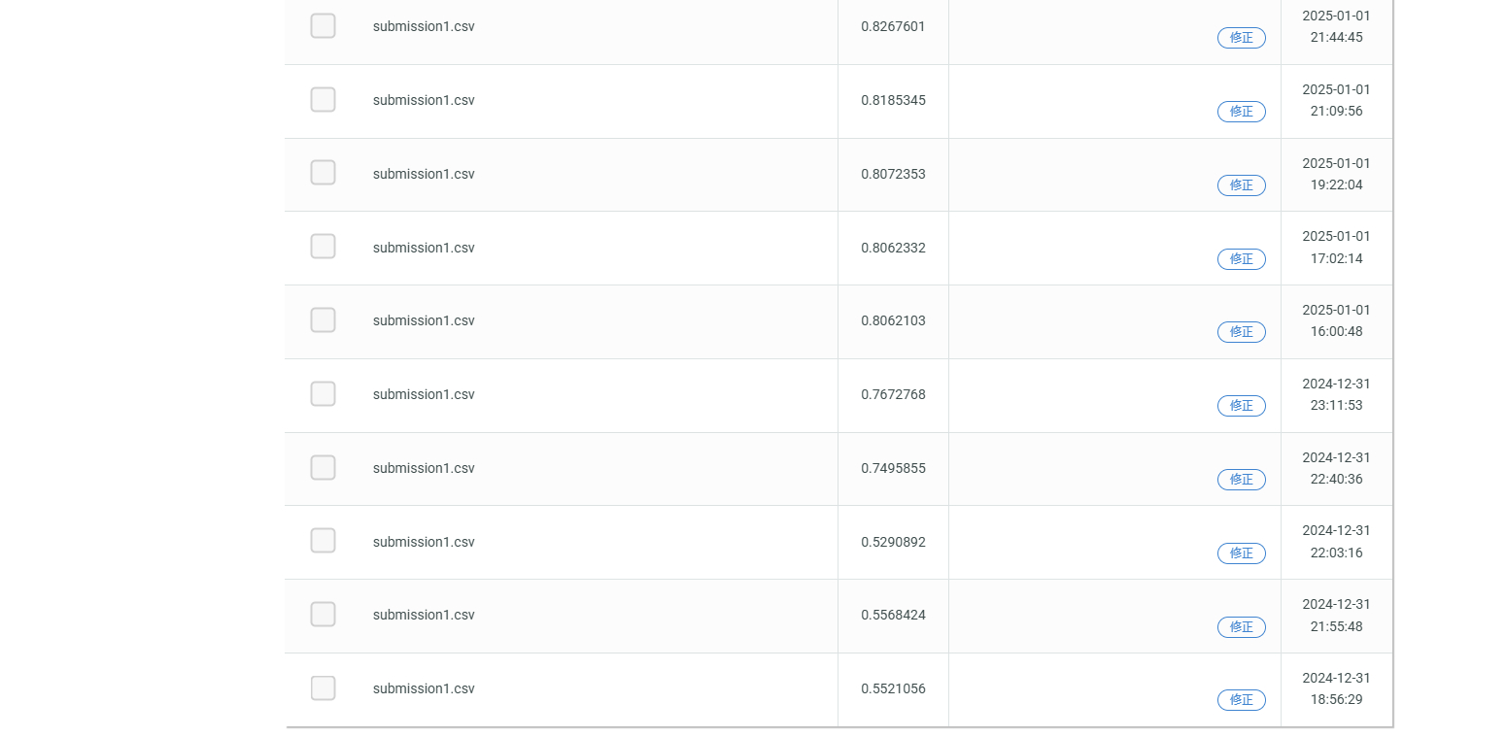Select the checkbox for score 0.5568424
Screen dimensions: 1506x737
(x=323, y=615)
